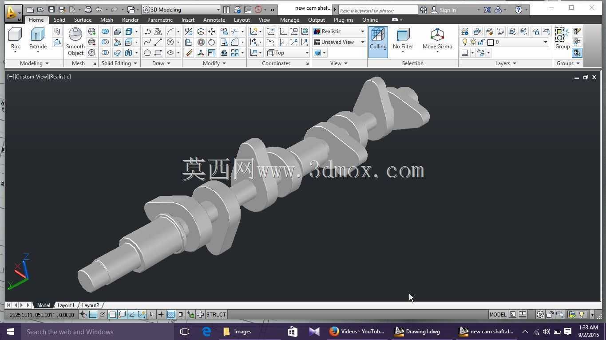
Task: Toggle Dynamic Input status button
Action: (151, 314)
